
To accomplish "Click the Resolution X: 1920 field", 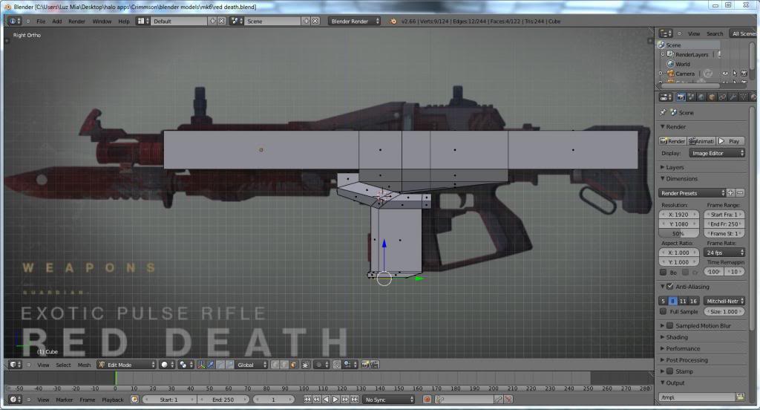I will pos(678,215).
